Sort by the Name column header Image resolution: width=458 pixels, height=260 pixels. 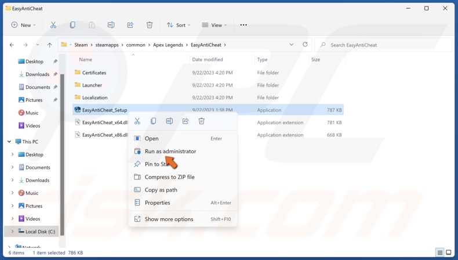click(x=86, y=60)
